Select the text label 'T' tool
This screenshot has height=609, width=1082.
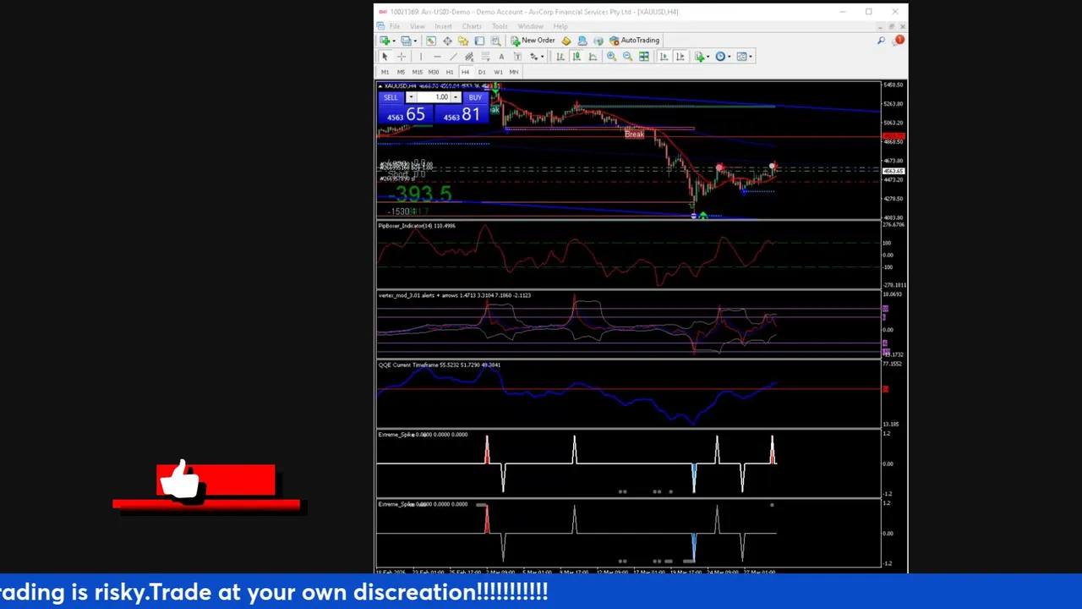pyautogui.click(x=517, y=57)
